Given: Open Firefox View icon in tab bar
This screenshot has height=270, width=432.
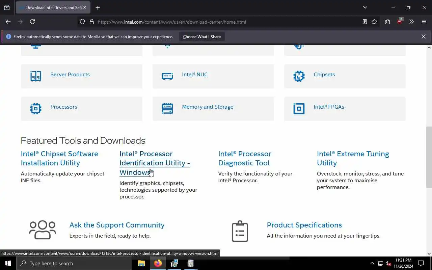Looking at the screenshot, I should [x=7, y=7].
